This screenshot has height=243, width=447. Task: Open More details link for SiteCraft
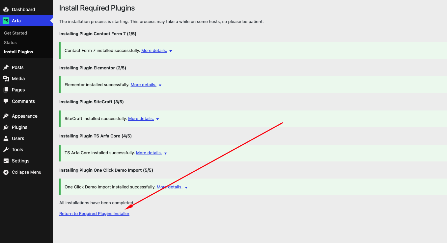coord(141,118)
